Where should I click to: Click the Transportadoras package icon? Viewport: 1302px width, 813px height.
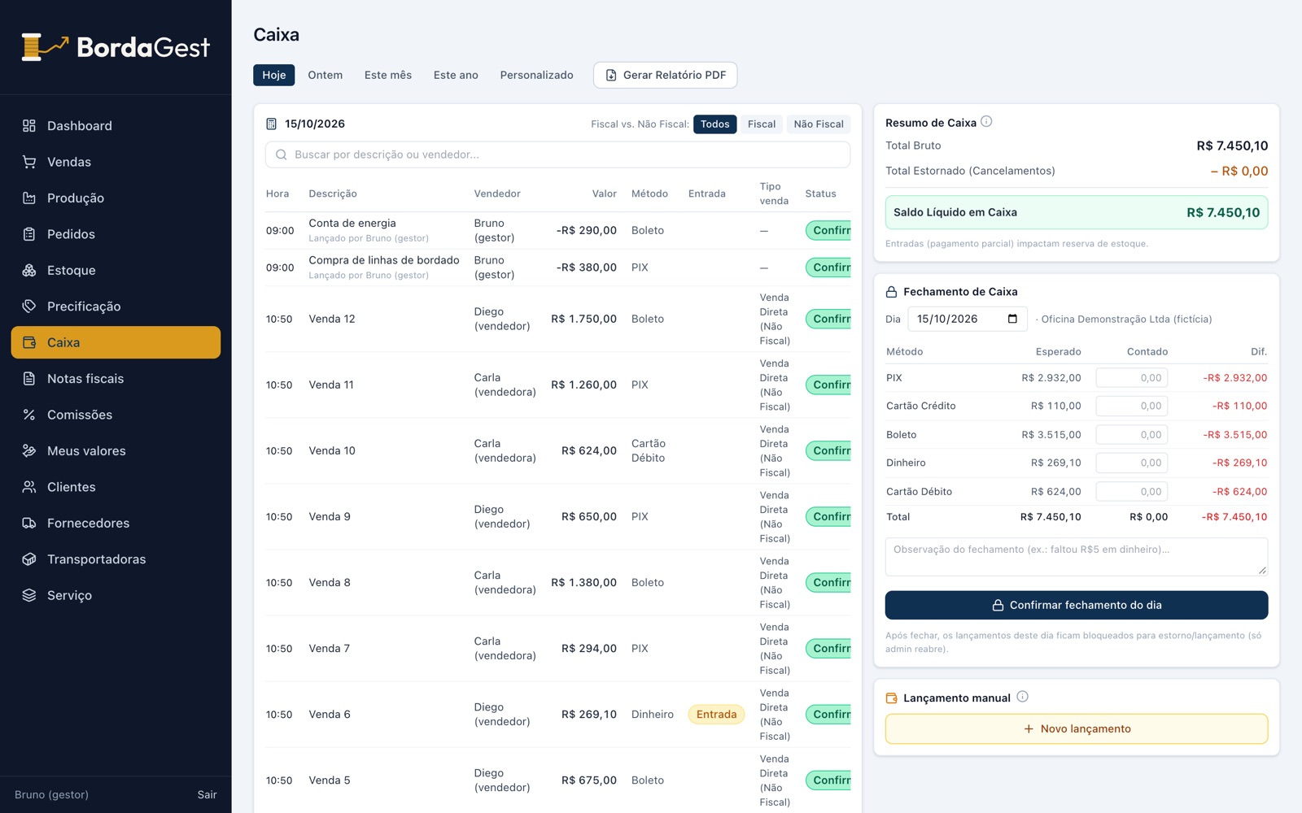[x=29, y=559]
